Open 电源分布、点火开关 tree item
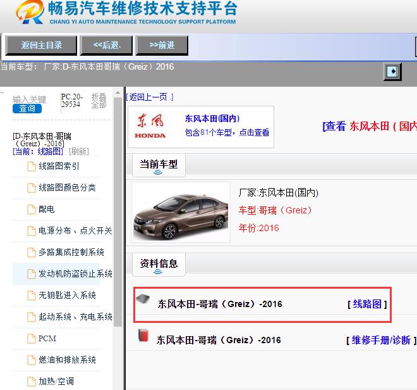This screenshot has width=417, height=390. (x=75, y=230)
